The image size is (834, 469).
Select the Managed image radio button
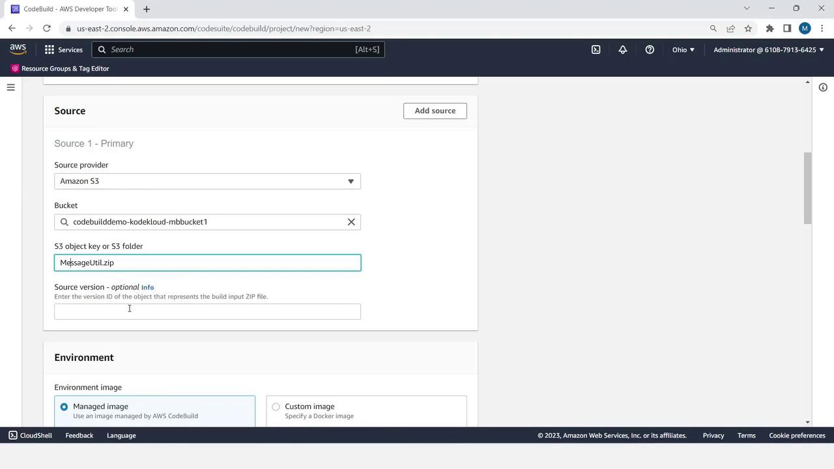(64, 407)
